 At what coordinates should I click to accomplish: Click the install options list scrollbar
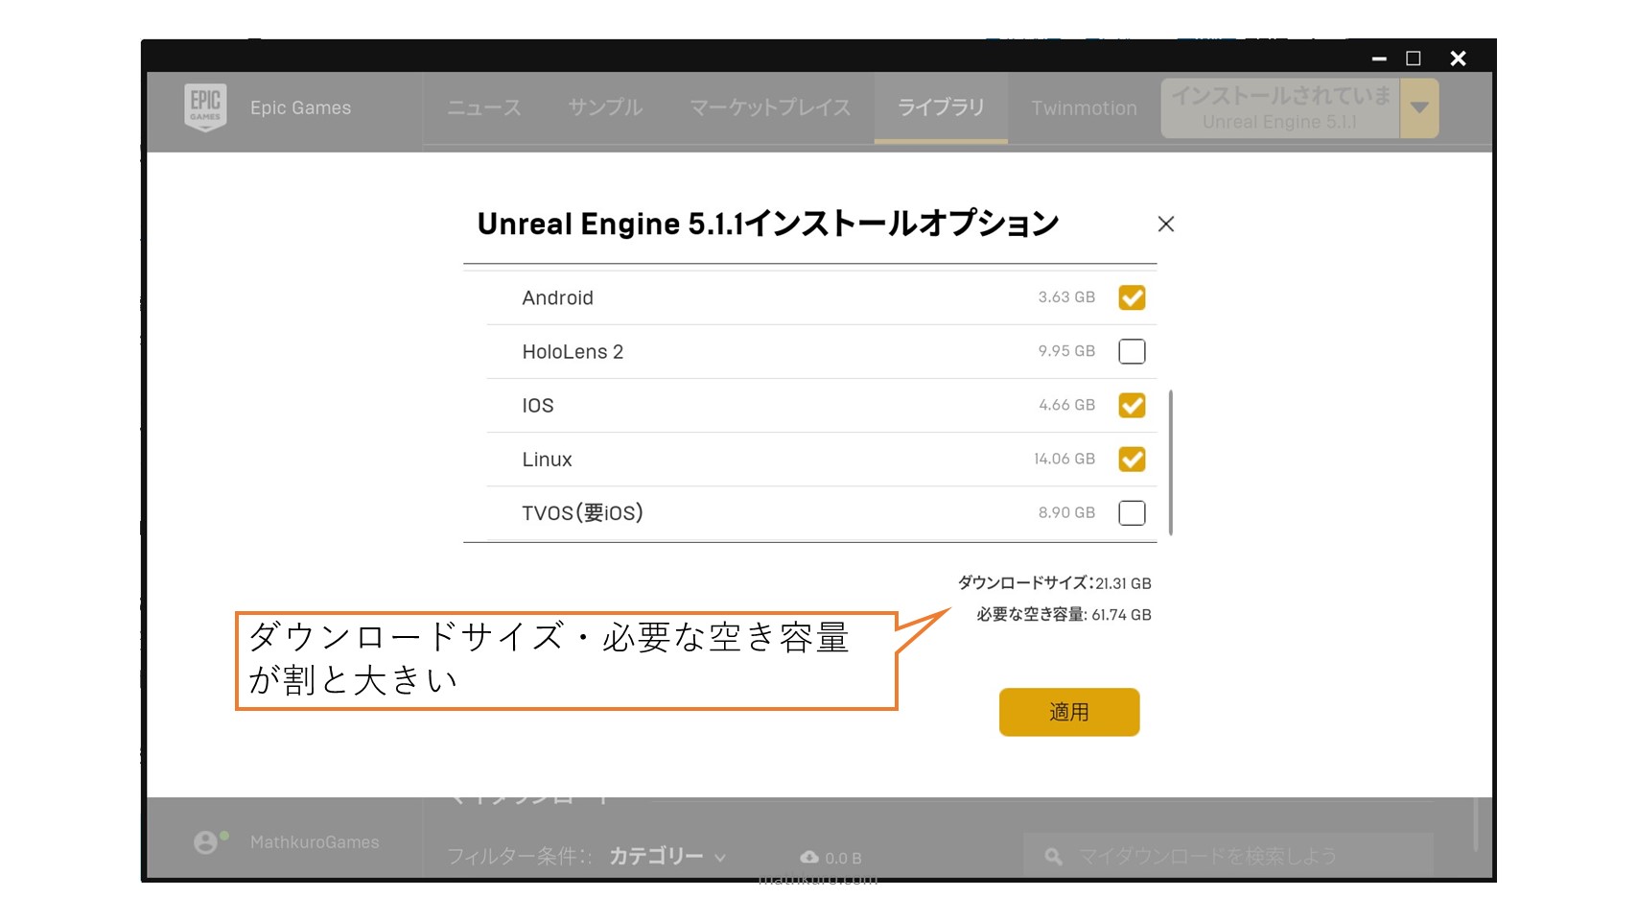coord(1171,462)
